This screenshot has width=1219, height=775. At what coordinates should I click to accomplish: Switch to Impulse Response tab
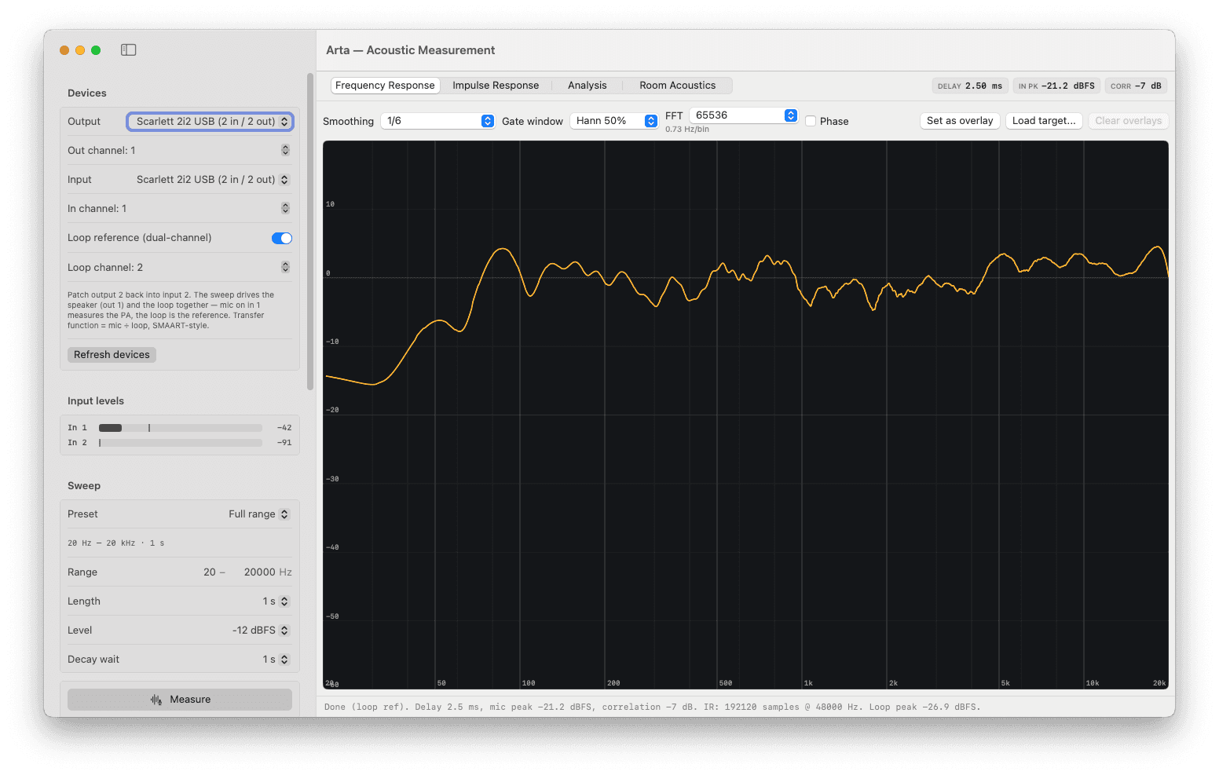coord(496,86)
